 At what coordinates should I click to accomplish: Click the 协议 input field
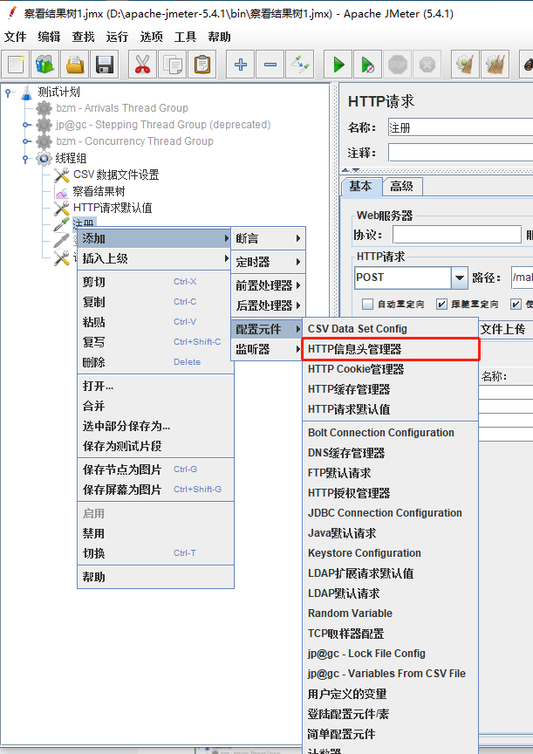pos(457,235)
